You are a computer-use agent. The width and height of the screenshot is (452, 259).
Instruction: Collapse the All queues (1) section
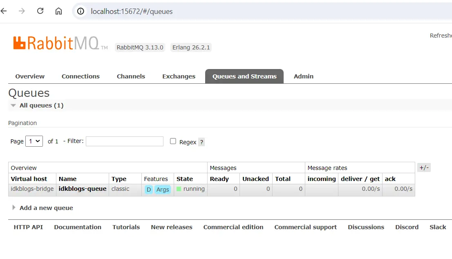(x=41, y=105)
